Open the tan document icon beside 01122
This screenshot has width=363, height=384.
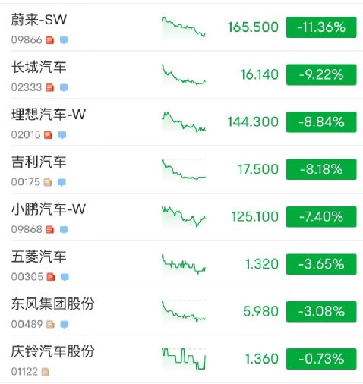click(46, 372)
